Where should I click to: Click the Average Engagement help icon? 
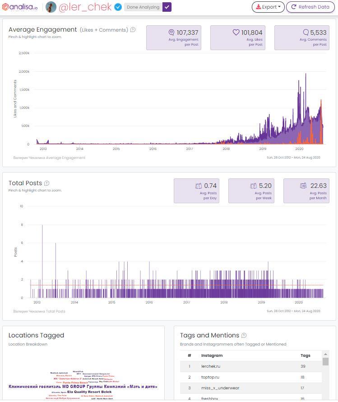[133, 30]
